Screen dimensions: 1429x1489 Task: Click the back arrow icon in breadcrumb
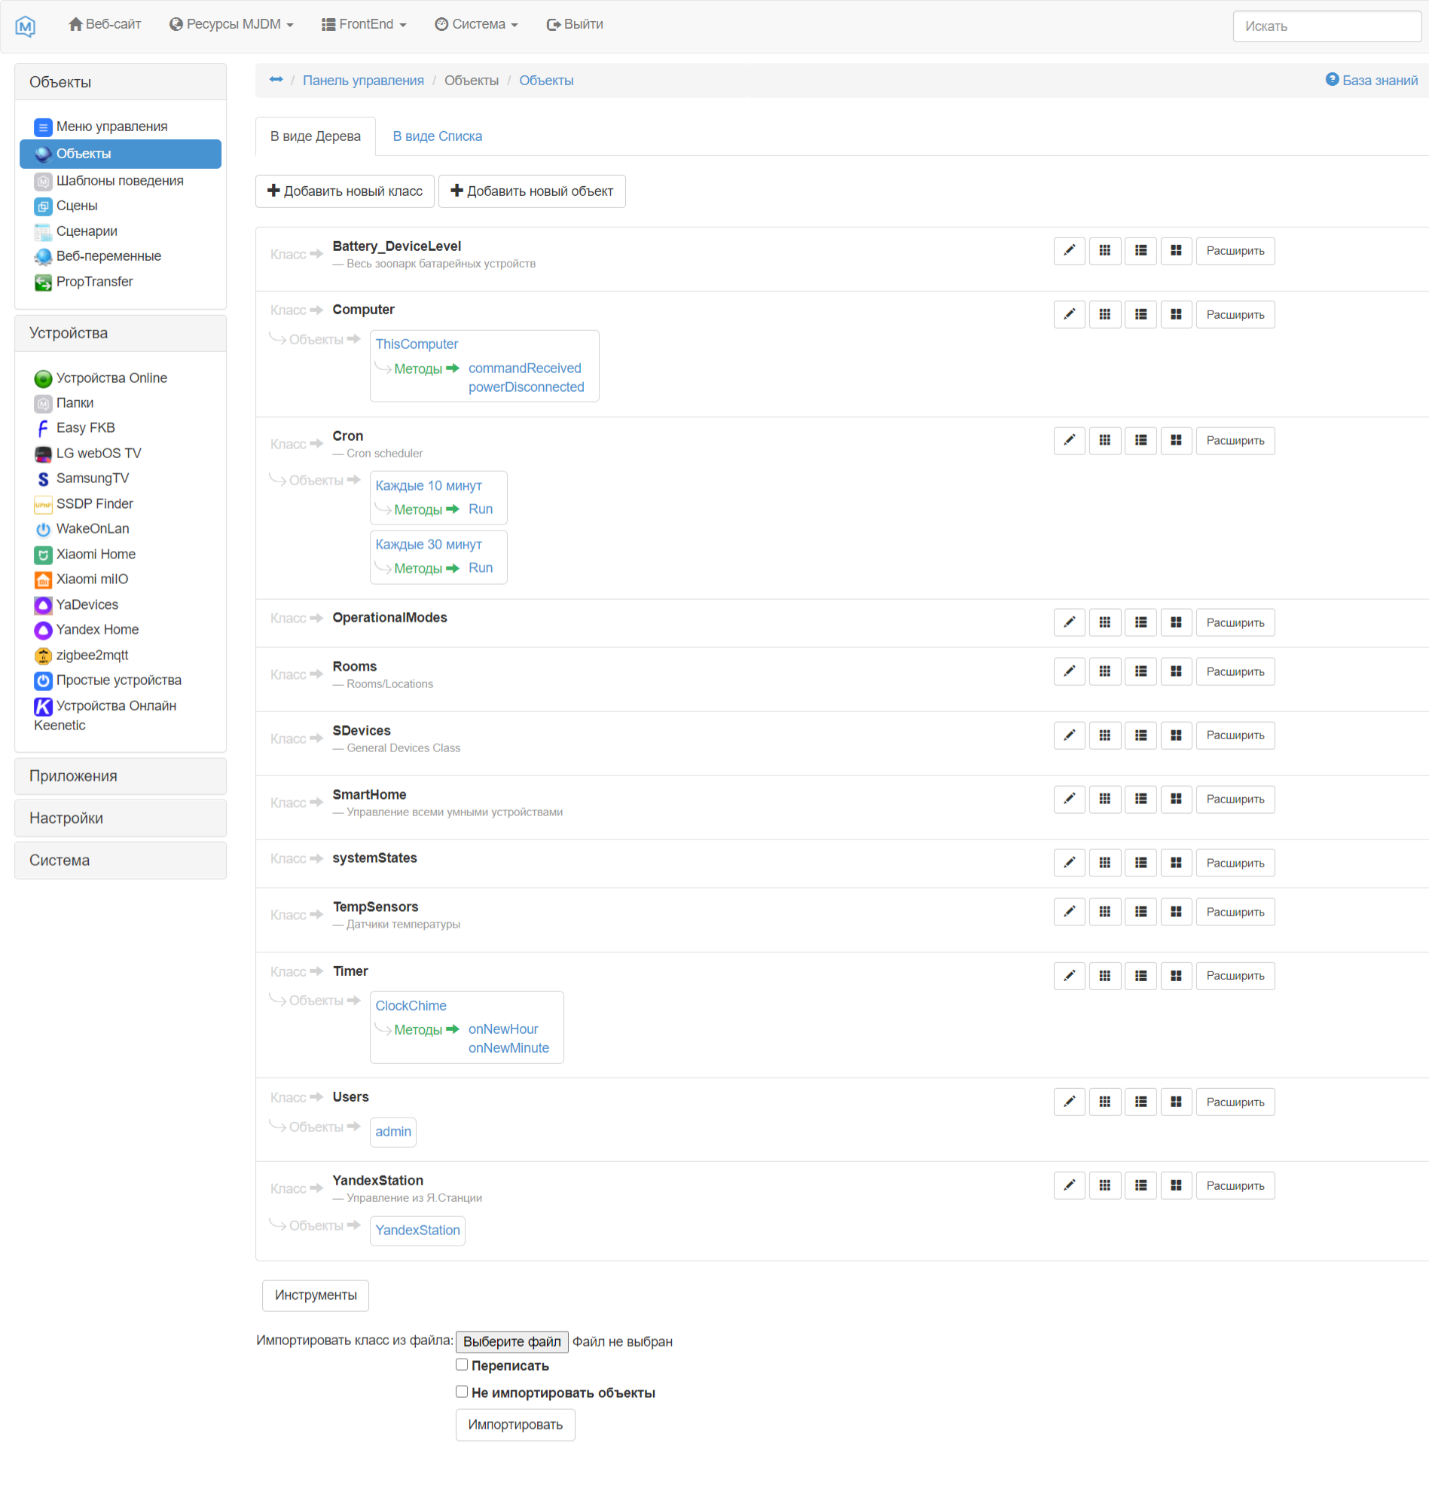[276, 80]
